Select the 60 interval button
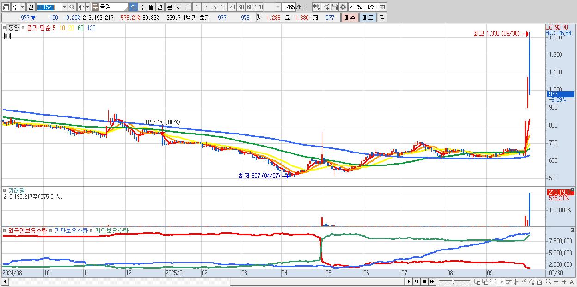Image resolution: width=577 pixels, height=287 pixels. click(x=250, y=7)
